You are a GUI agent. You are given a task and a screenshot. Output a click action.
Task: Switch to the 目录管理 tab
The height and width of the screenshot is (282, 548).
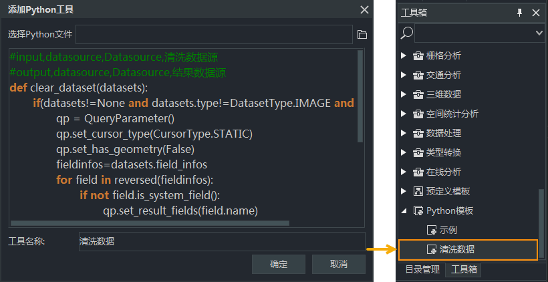click(x=422, y=269)
